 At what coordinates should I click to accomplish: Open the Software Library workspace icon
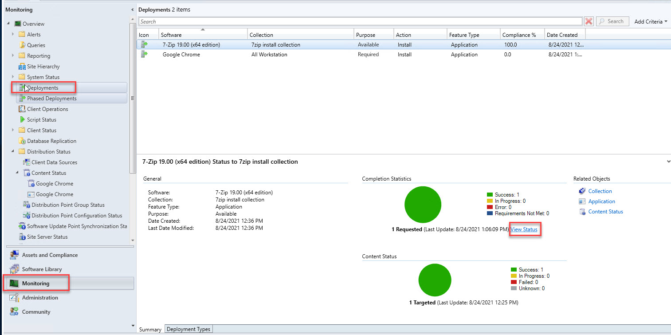[x=14, y=269]
